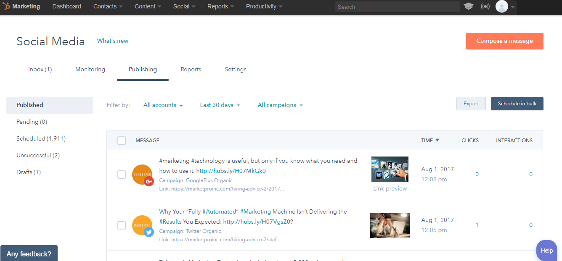Check the select-all messages checkbox

(x=122, y=140)
